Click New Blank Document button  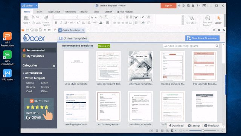pyautogui.click(x=202, y=38)
